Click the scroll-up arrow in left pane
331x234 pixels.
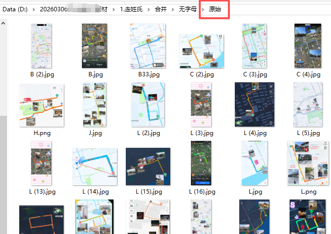coord(3,24)
